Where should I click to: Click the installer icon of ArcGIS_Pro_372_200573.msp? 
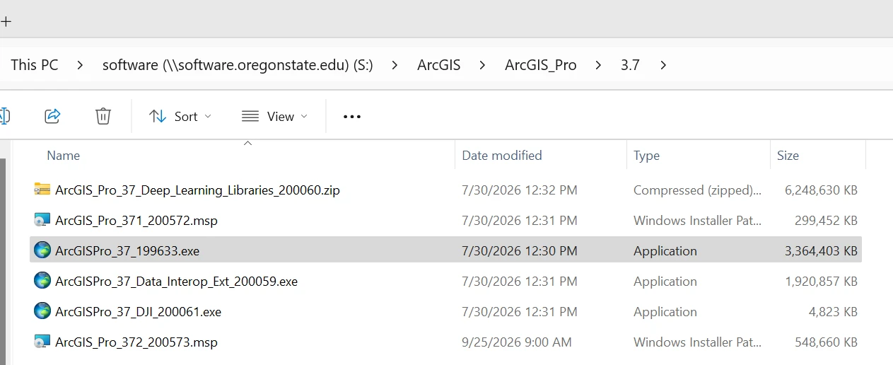(x=42, y=342)
